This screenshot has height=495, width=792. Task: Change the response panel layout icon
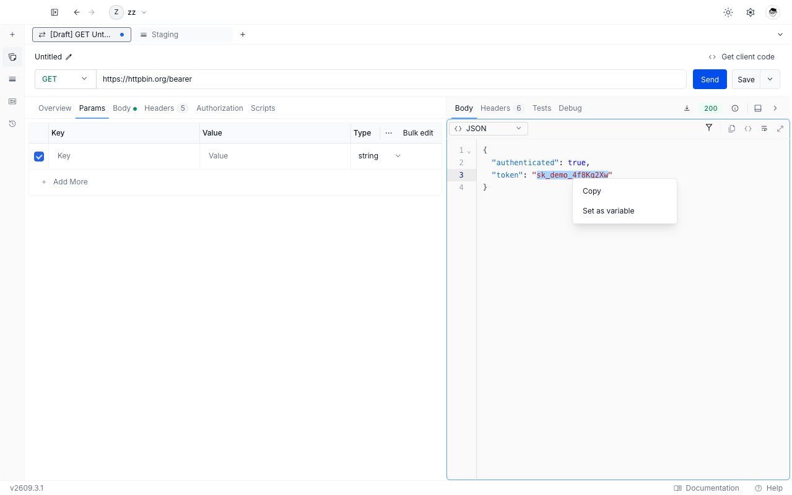[758, 108]
